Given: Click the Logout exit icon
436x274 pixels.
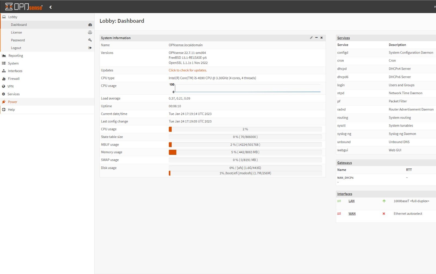Looking at the screenshot, I should pyautogui.click(x=90, y=48).
